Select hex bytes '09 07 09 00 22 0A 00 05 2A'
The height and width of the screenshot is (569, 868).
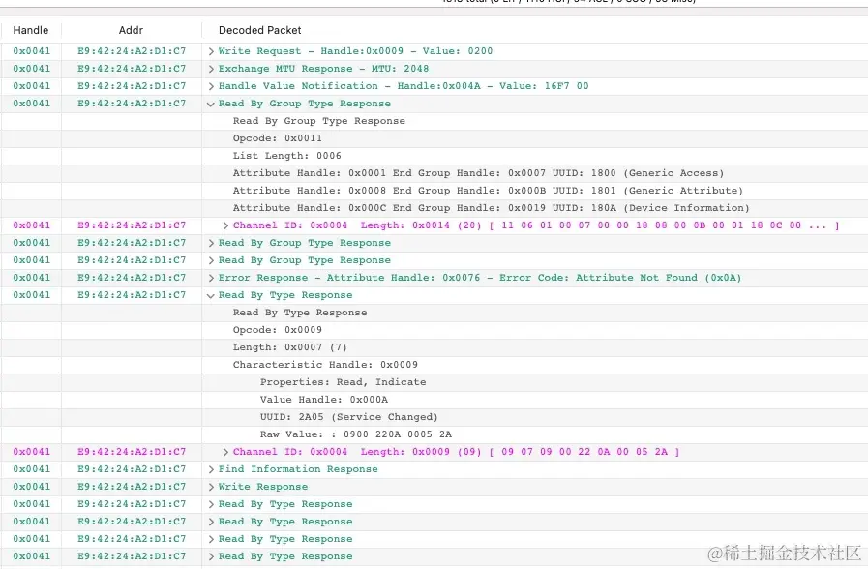click(584, 452)
